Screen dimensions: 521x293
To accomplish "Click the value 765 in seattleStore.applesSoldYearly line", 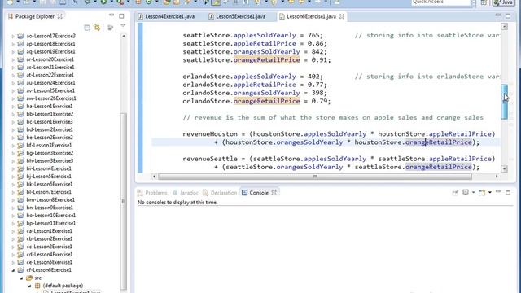I will 313,35.
